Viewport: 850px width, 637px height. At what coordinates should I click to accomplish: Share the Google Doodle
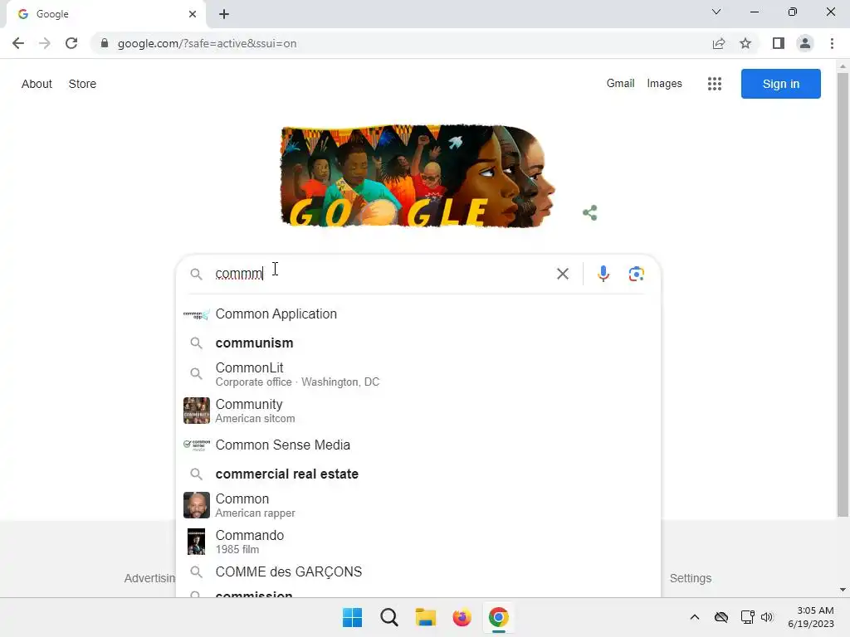click(590, 213)
